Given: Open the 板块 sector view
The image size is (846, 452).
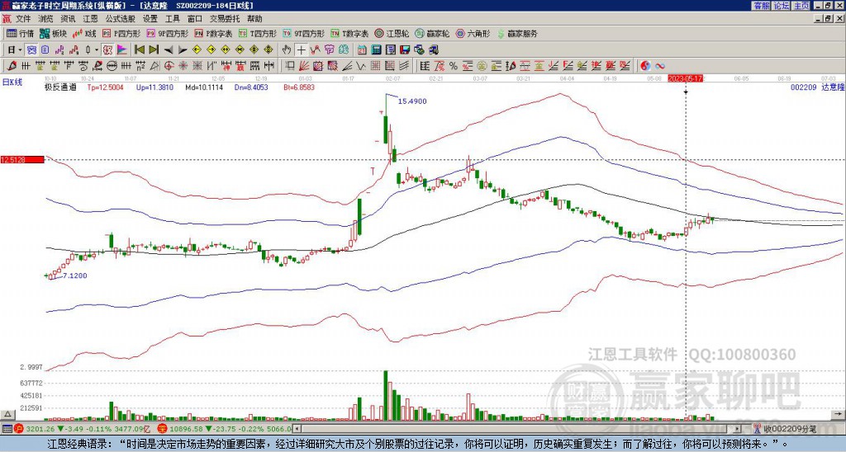Looking at the screenshot, I should tap(53, 33).
